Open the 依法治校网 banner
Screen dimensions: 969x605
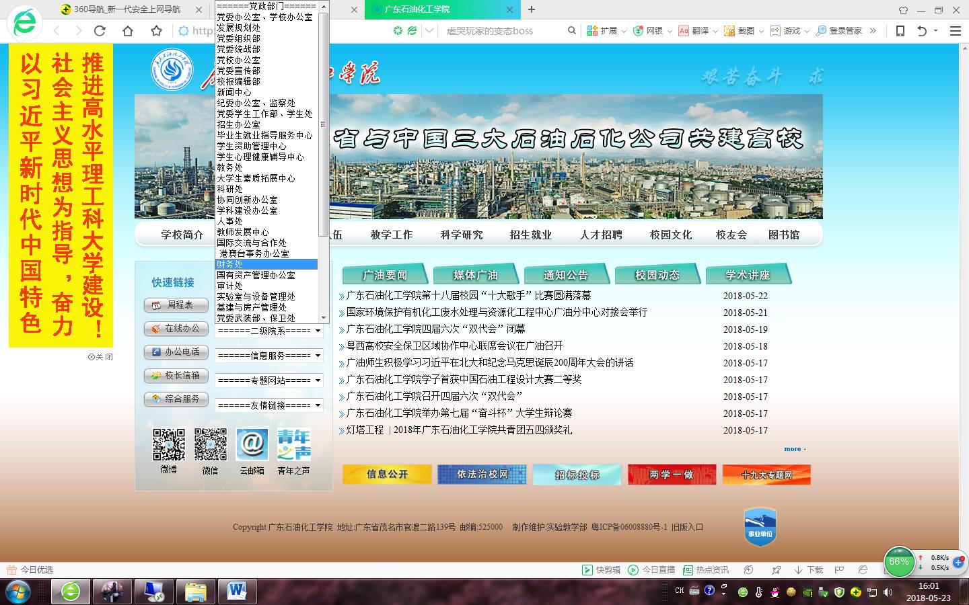coord(482,475)
